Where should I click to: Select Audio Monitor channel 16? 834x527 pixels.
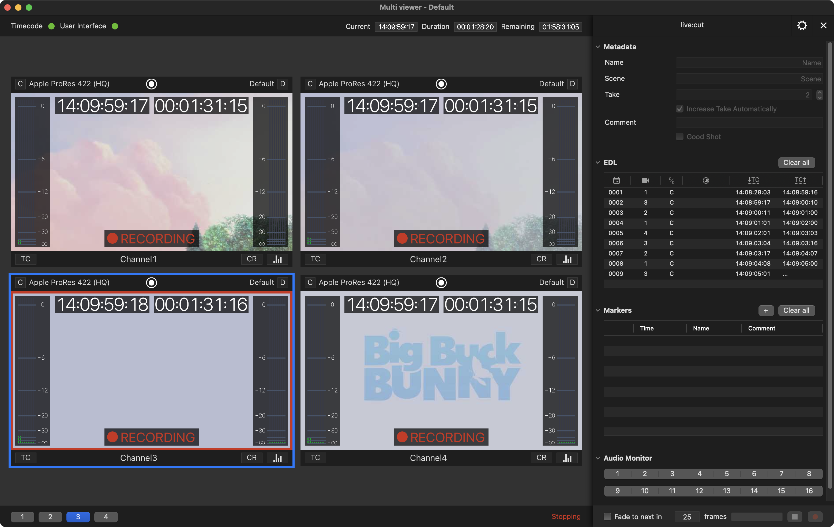(x=809, y=491)
